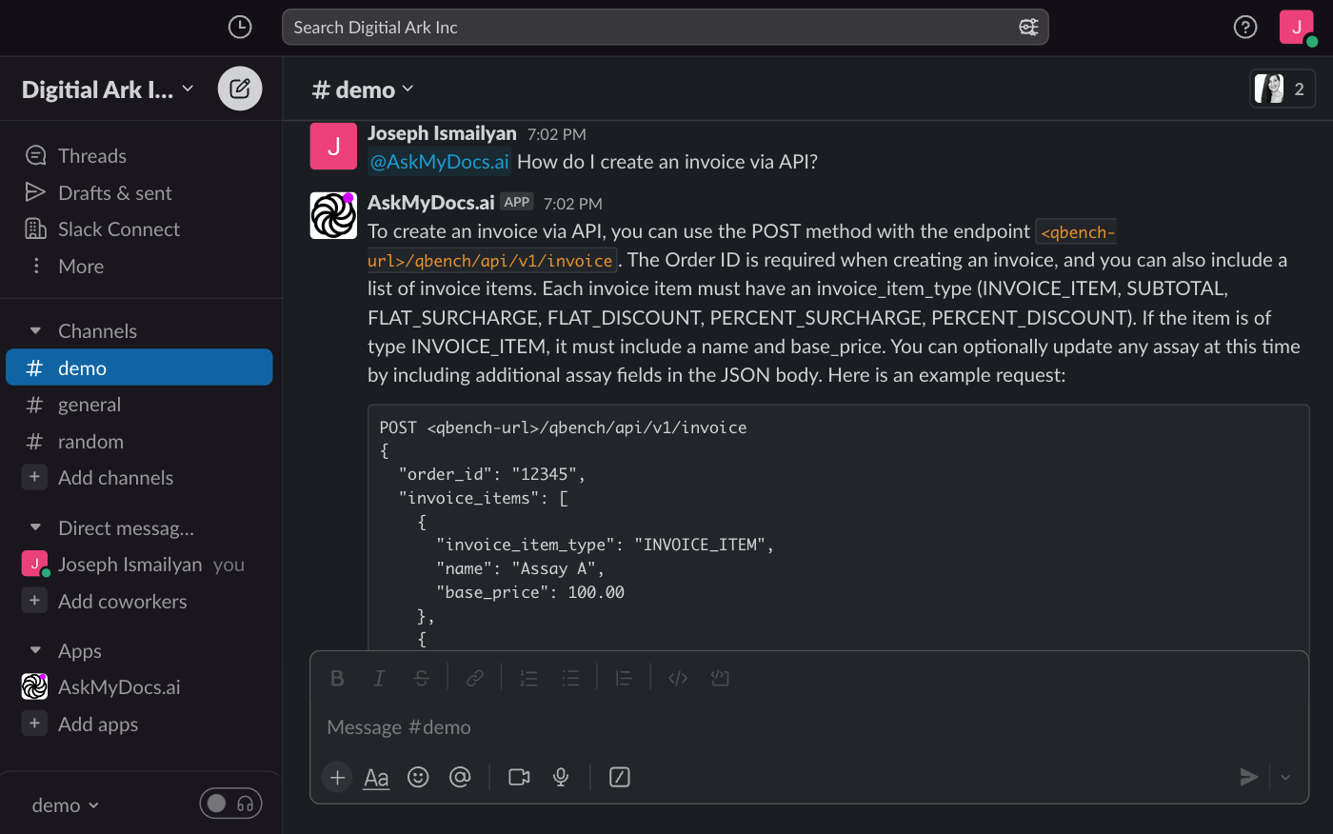Send the message with arrow

(1249, 777)
